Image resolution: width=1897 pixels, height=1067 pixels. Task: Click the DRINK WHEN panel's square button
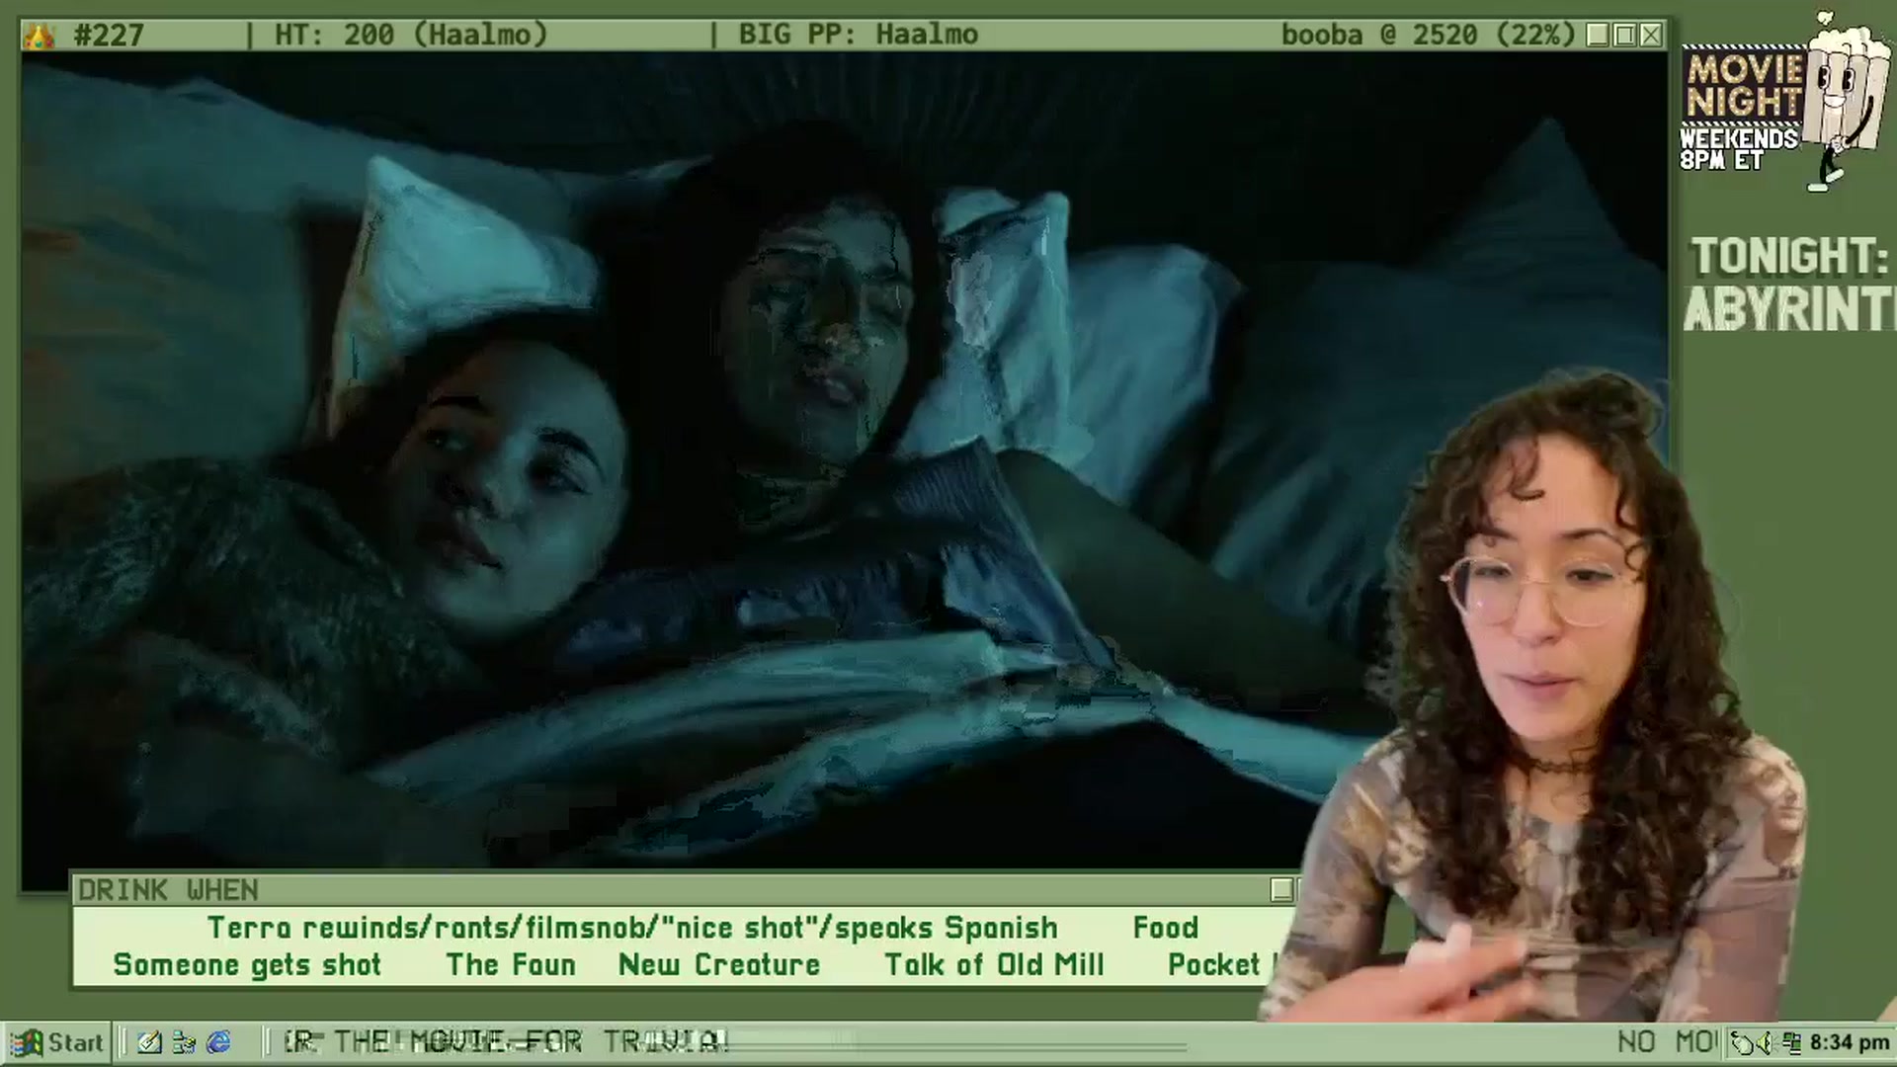point(1281,890)
